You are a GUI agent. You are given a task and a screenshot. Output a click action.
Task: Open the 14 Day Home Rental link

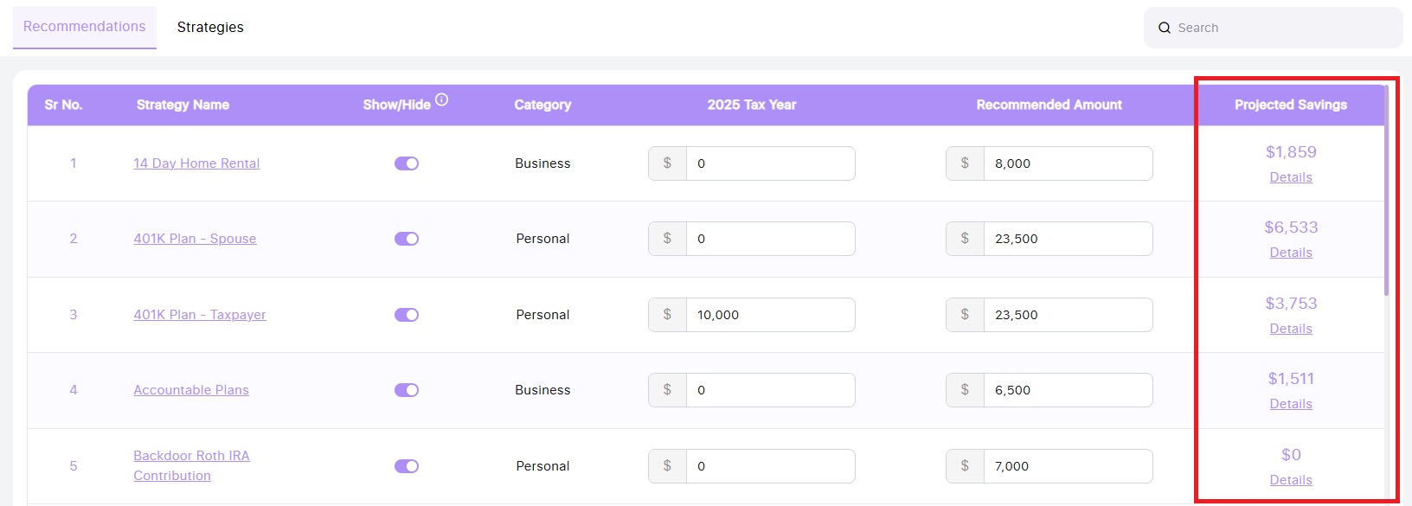(x=196, y=163)
